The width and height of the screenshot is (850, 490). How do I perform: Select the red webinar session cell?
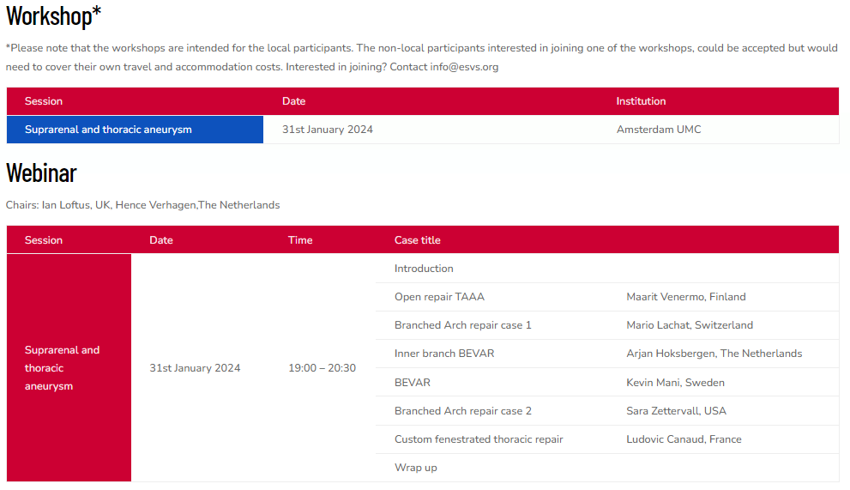coord(69,368)
